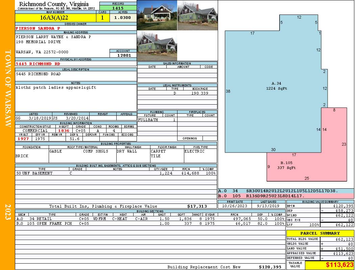Select the 50 UNF BASEMENT row

tap(116, 173)
